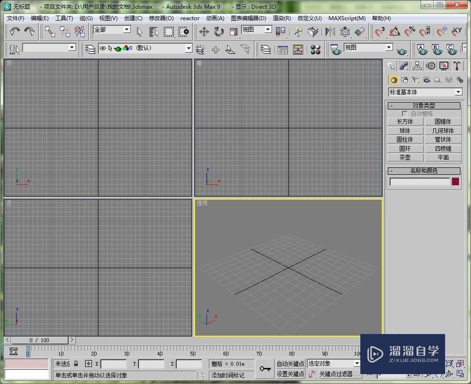Click the 长方体 creation button
471x384 pixels.
point(405,121)
